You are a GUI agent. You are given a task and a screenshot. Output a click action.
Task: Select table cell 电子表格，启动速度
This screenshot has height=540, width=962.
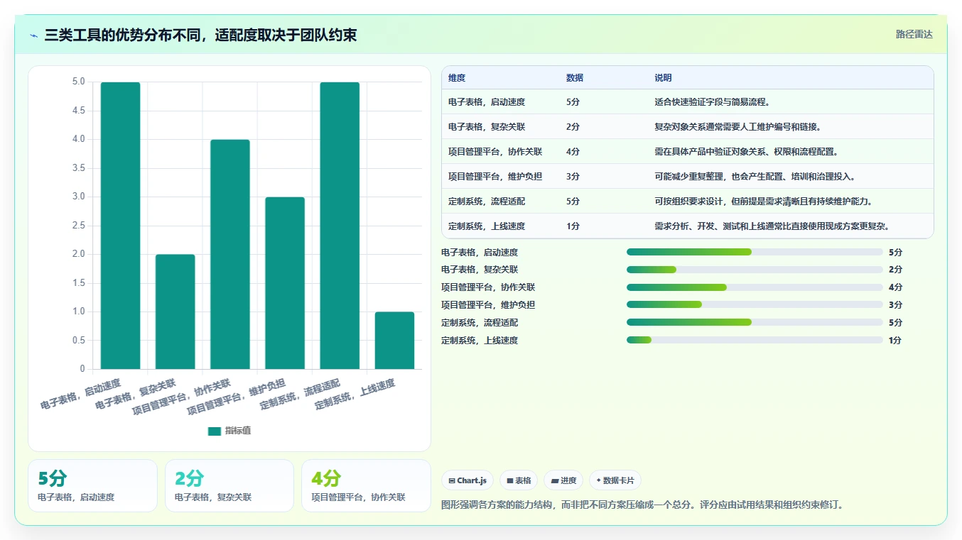click(x=487, y=102)
